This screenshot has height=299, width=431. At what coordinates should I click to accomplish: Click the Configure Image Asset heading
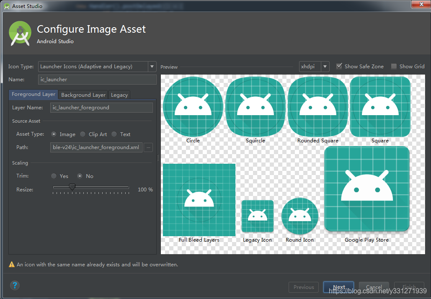coord(91,29)
